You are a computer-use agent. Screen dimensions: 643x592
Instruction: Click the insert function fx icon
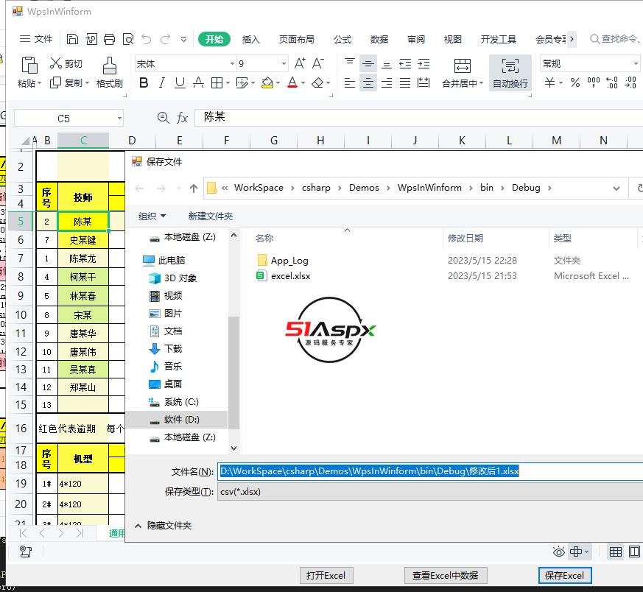pos(182,118)
